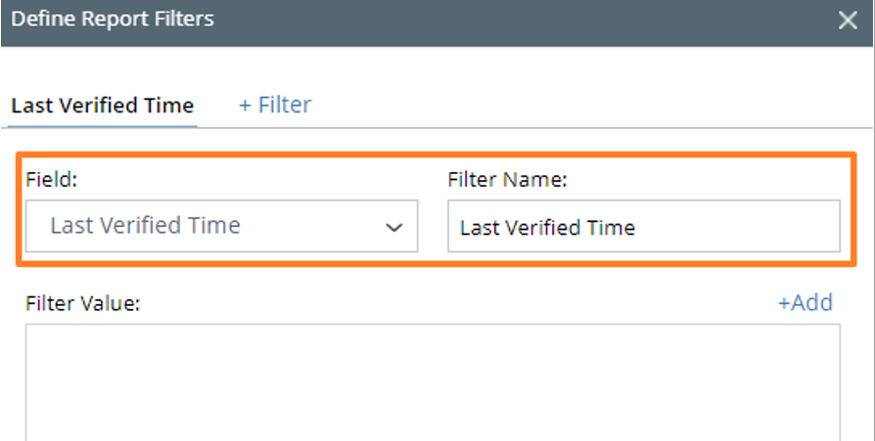Image resolution: width=875 pixels, height=441 pixels.
Task: Click the 'Filter Value:' label
Action: click(x=83, y=303)
